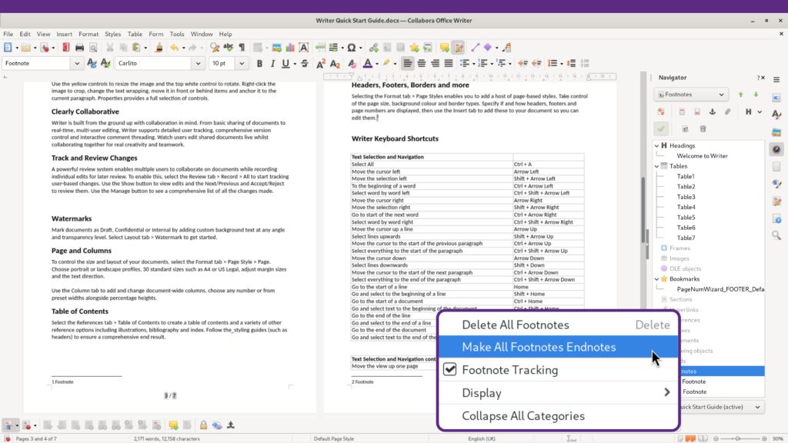Click the Insert Line icon
The width and height of the screenshot is (788, 443).
[x=475, y=48]
